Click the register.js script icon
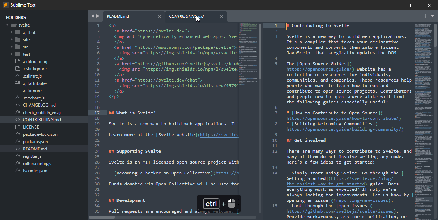The image size is (438, 220). (x=18, y=156)
